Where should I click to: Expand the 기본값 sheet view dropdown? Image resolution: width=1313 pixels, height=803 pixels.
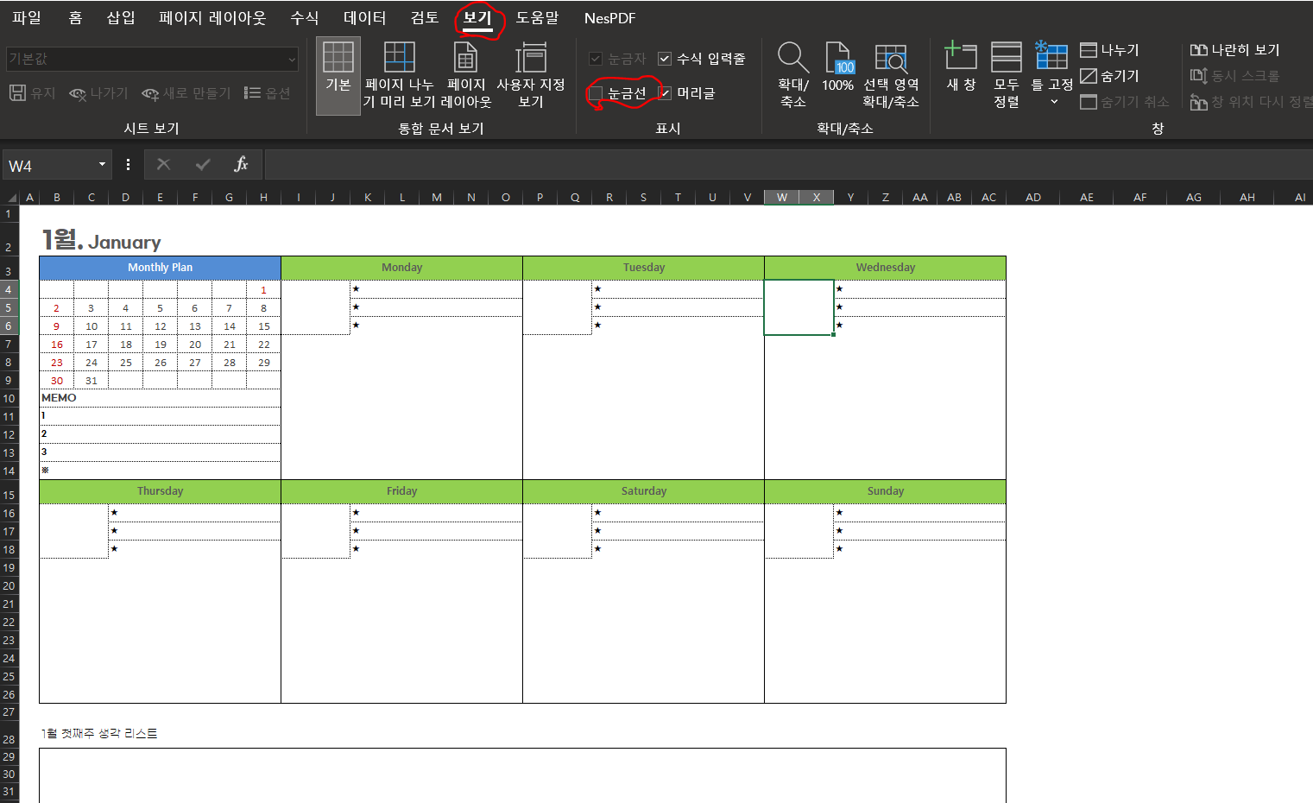tap(292, 59)
